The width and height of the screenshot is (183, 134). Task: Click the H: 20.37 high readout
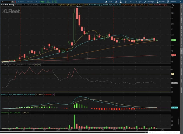coord(34,5)
